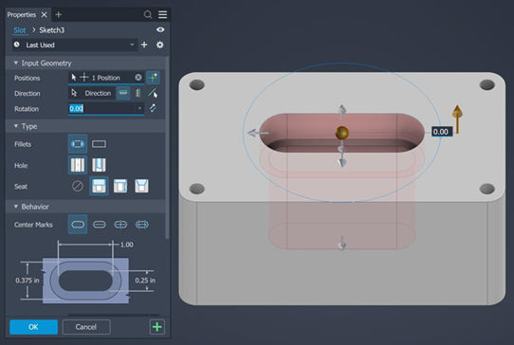Image resolution: width=514 pixels, height=345 pixels.
Task: Click the rotation measure icon
Action: (153, 108)
